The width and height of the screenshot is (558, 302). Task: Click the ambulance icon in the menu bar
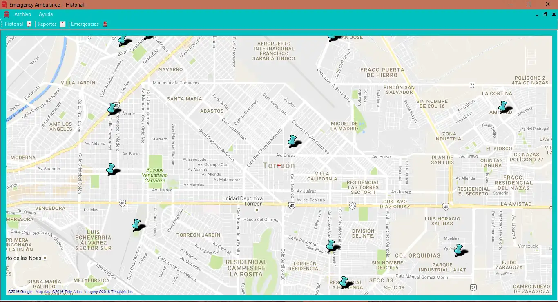(x=7, y=14)
